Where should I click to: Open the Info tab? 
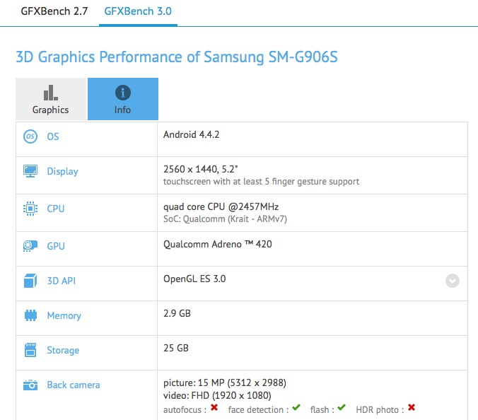(122, 99)
